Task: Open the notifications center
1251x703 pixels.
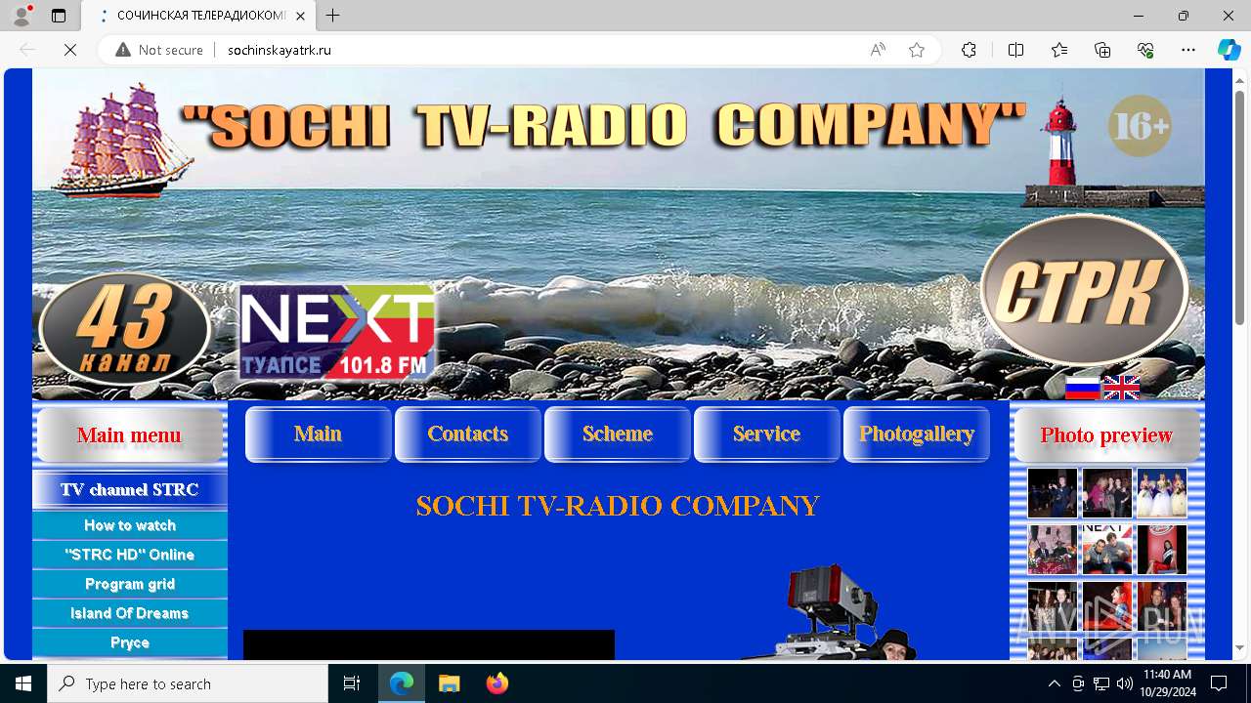Action: coord(1219,683)
